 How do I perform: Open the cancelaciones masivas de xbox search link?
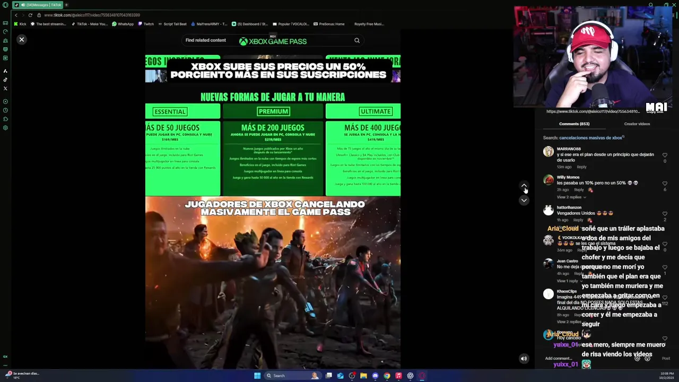pyautogui.click(x=590, y=138)
